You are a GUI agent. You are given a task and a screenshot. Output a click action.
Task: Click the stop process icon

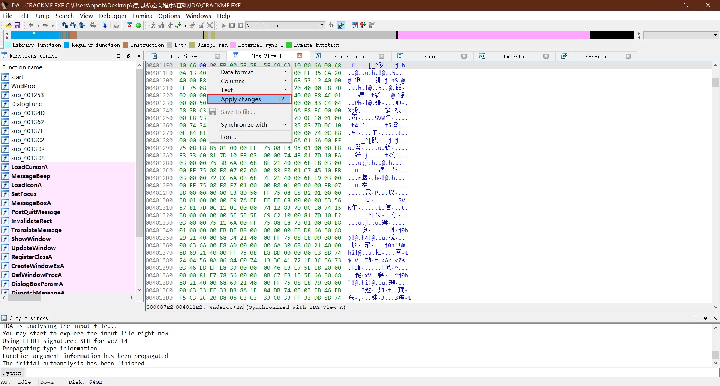pyautogui.click(x=241, y=25)
